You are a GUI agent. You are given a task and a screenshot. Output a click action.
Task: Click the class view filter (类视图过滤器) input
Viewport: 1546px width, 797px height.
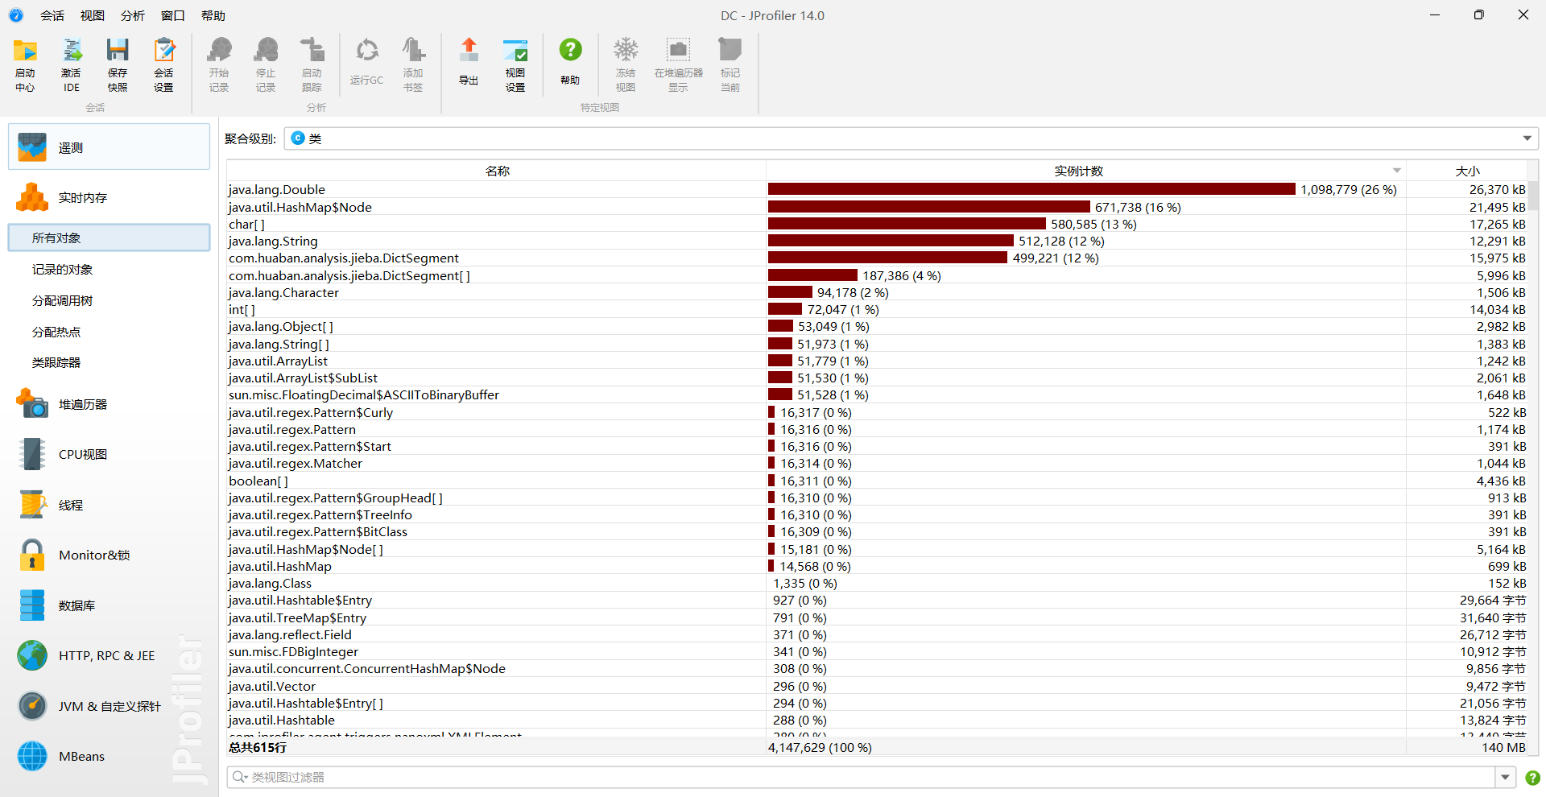pos(862,777)
